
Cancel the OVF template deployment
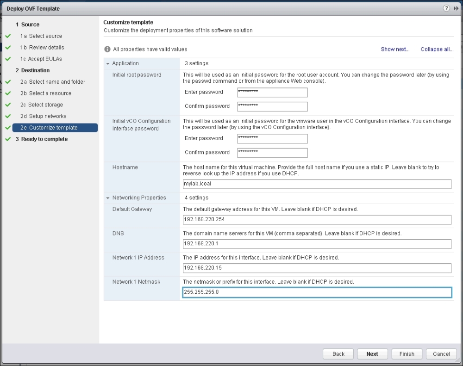click(x=441, y=354)
